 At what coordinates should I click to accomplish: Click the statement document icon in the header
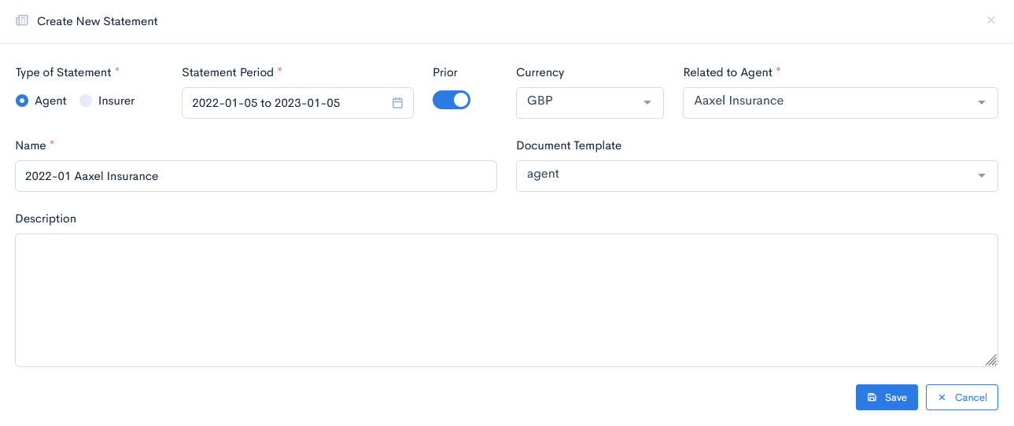point(22,21)
